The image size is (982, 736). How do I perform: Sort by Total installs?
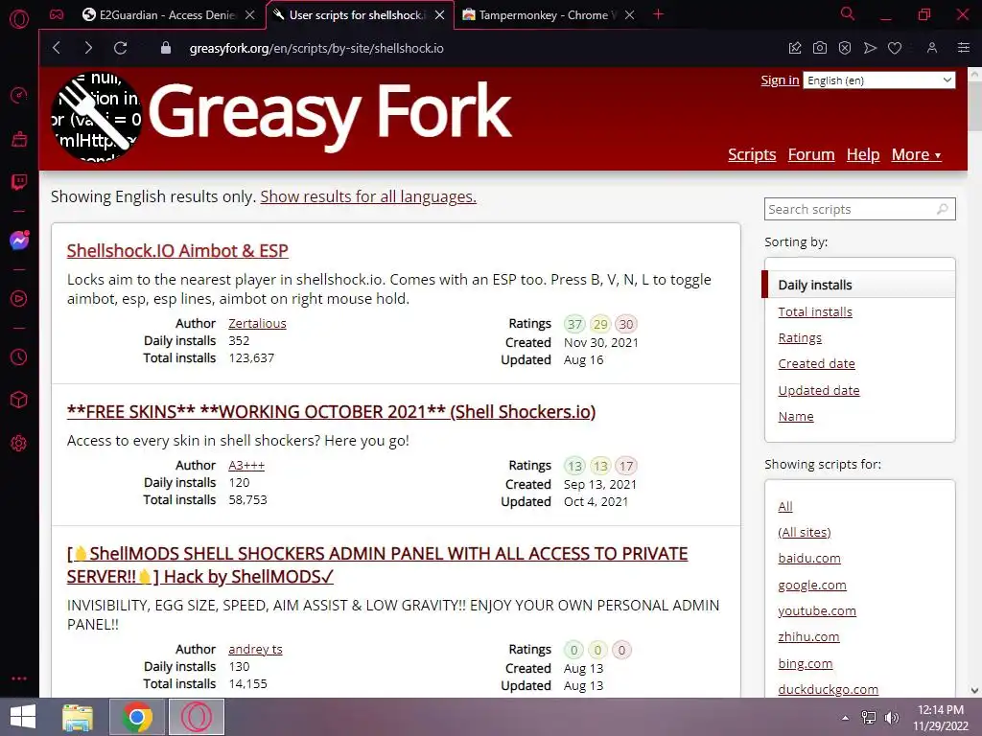pyautogui.click(x=815, y=311)
